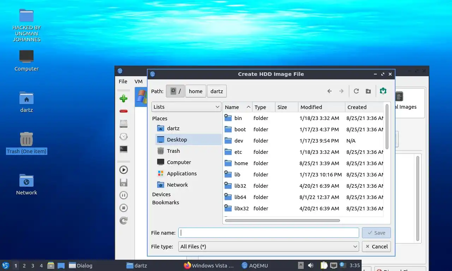Click the green options icon in dialog toolbar

(x=383, y=91)
